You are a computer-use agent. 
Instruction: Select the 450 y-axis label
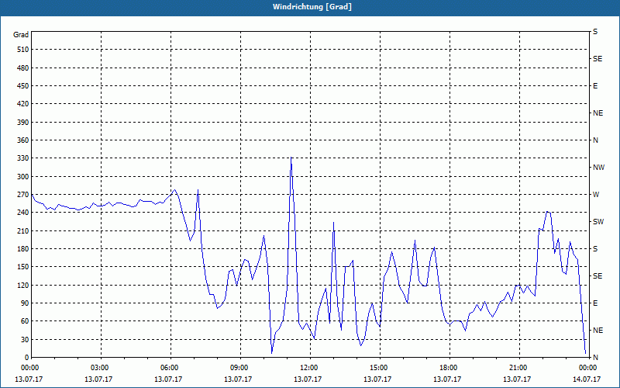point(23,86)
